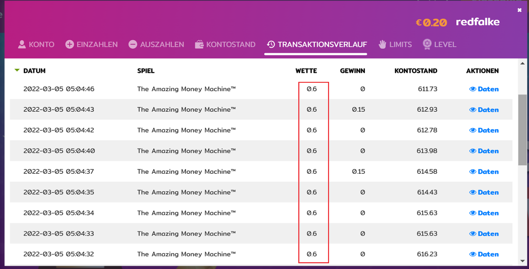Image resolution: width=529 pixels, height=269 pixels.
Task: Click the Kontostand wallet icon
Action: [199, 44]
